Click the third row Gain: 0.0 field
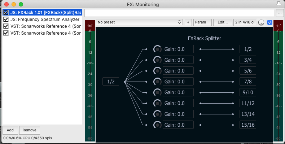 coord(178,71)
